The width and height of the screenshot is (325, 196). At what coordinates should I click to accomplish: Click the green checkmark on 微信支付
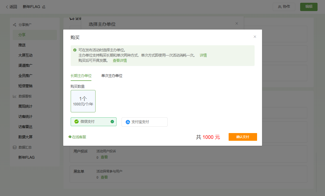tap(112, 122)
